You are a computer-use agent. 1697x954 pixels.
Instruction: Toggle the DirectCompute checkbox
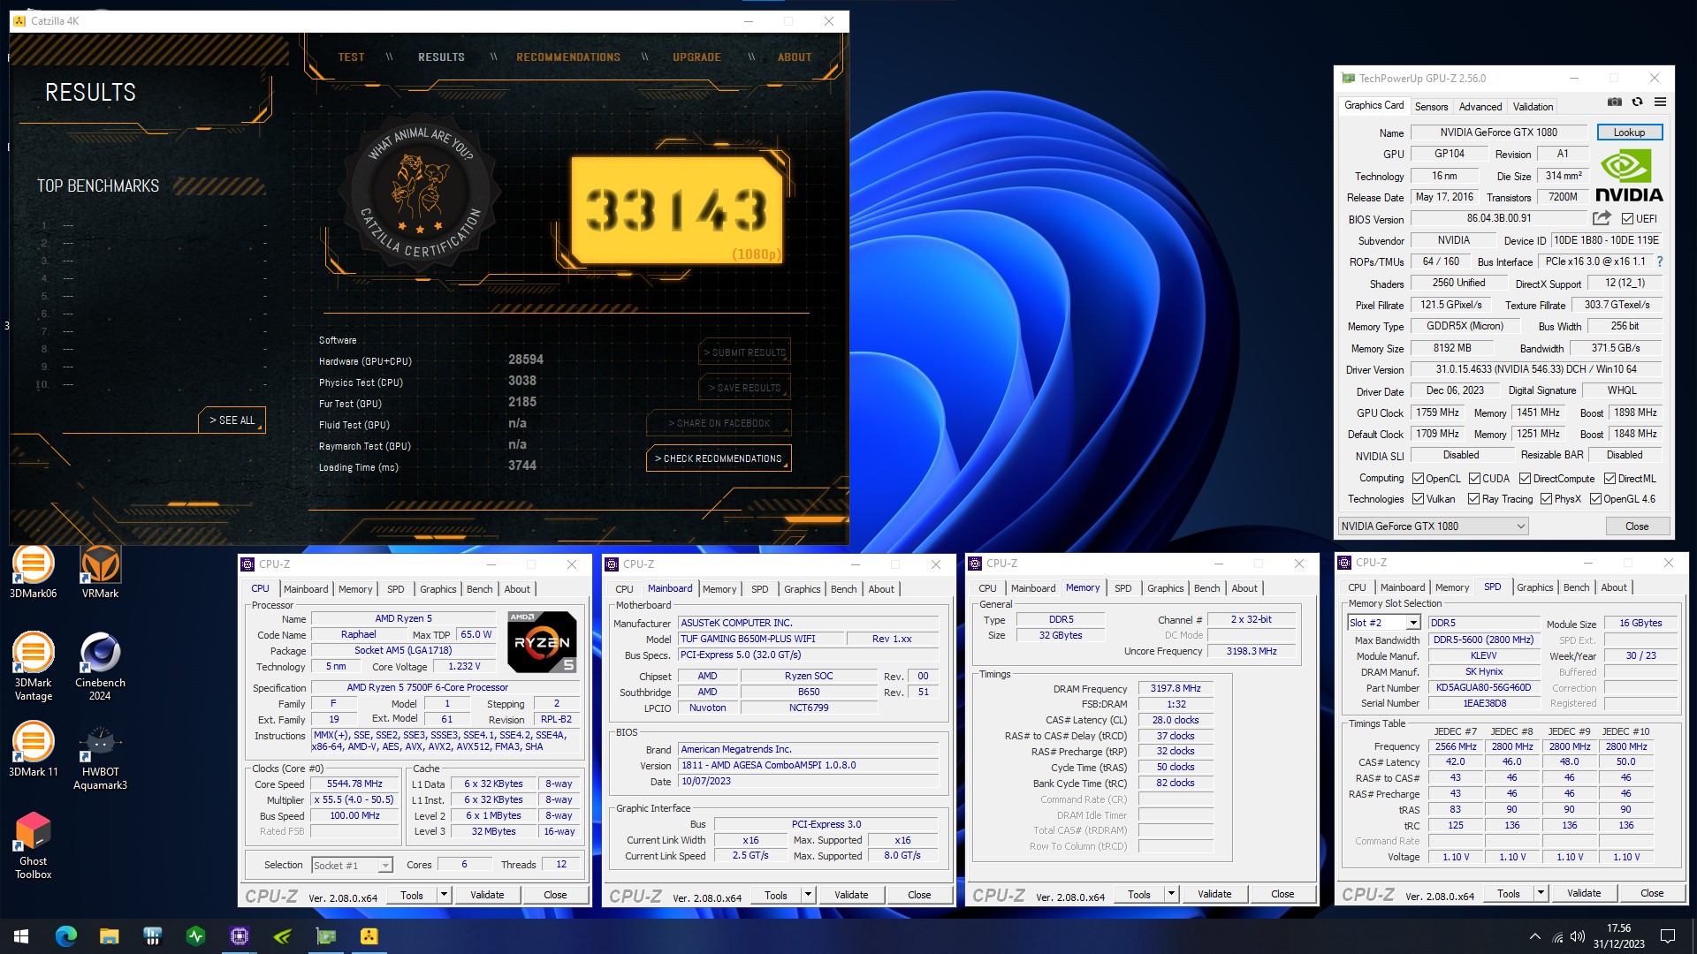point(1525,479)
